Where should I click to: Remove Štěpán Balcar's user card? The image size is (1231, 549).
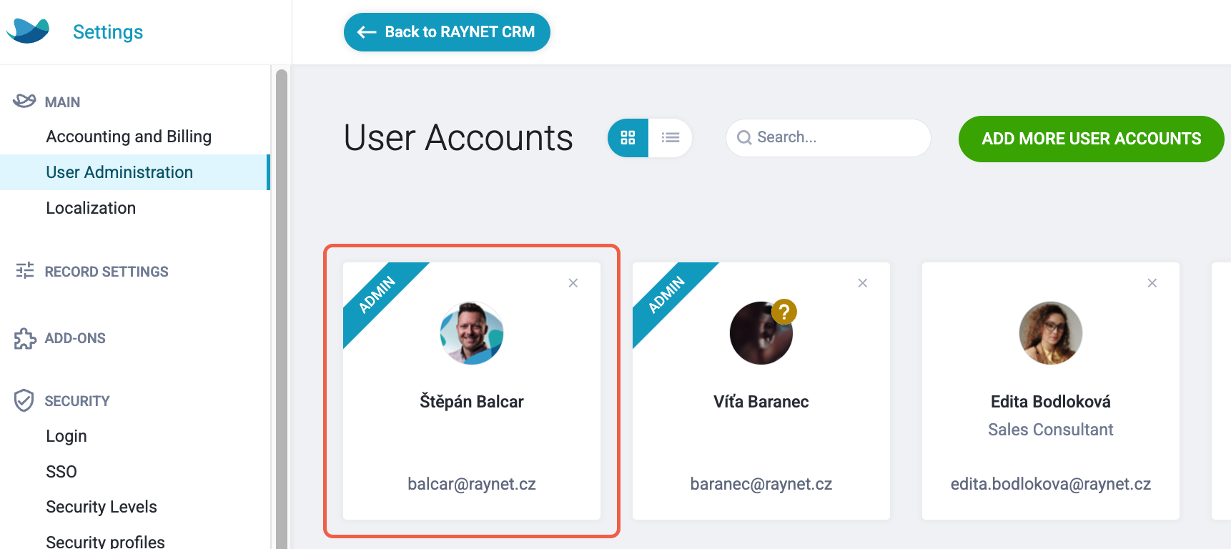pyautogui.click(x=573, y=283)
